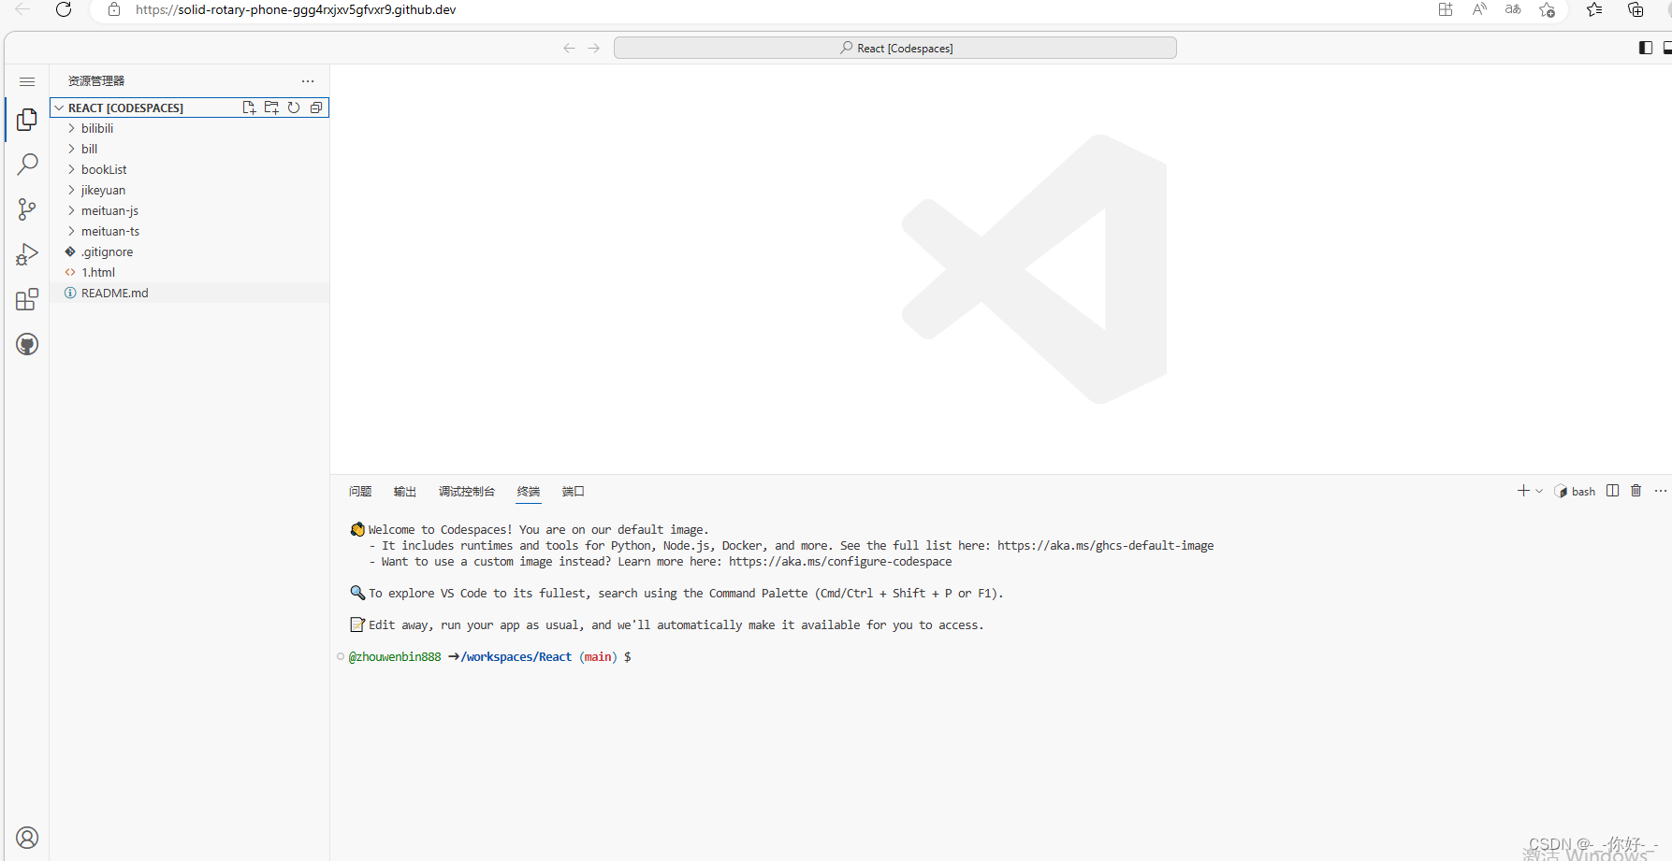The image size is (1672, 861).
Task: Expand the bill folder
Action: pos(189,149)
